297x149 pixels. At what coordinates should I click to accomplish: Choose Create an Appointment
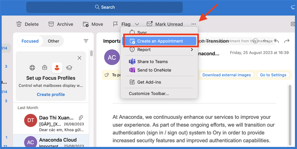pos(159,41)
